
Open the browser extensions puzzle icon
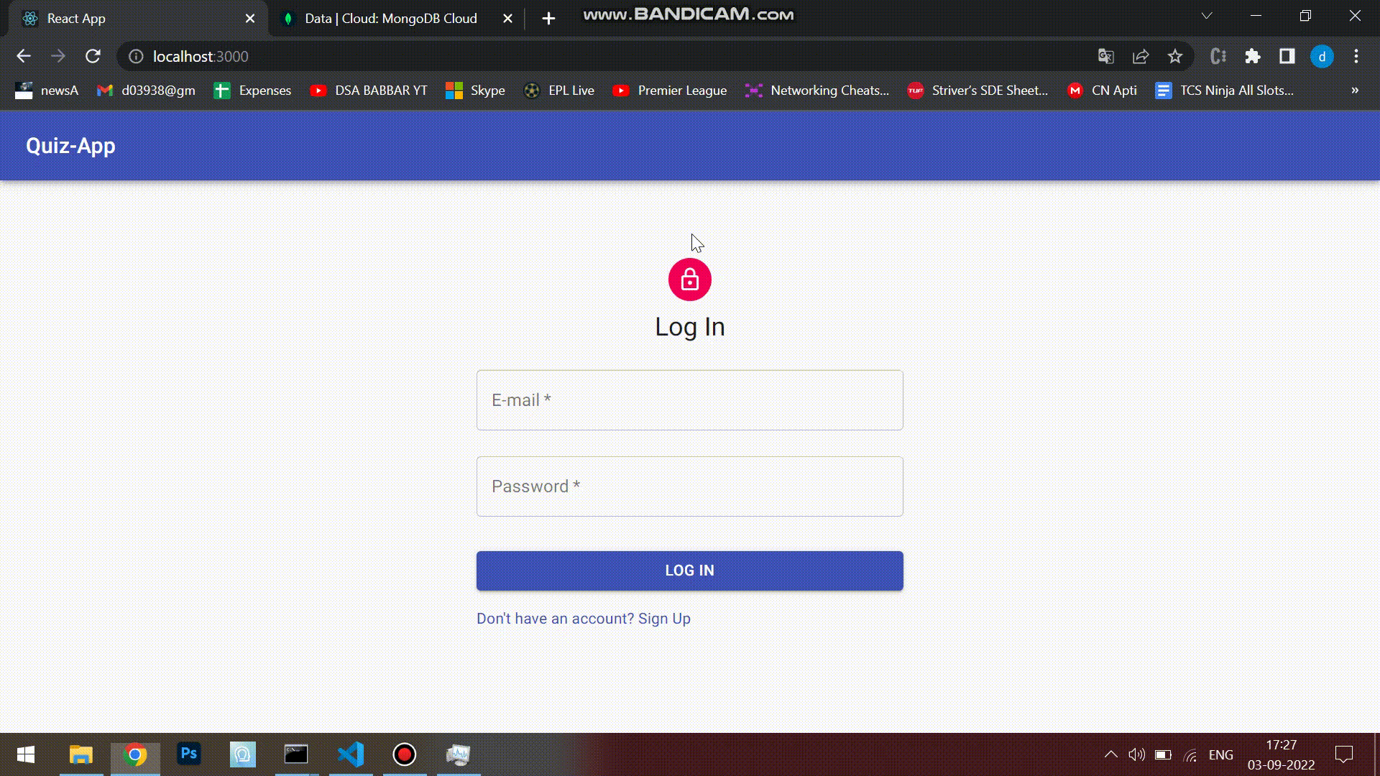pyautogui.click(x=1252, y=56)
